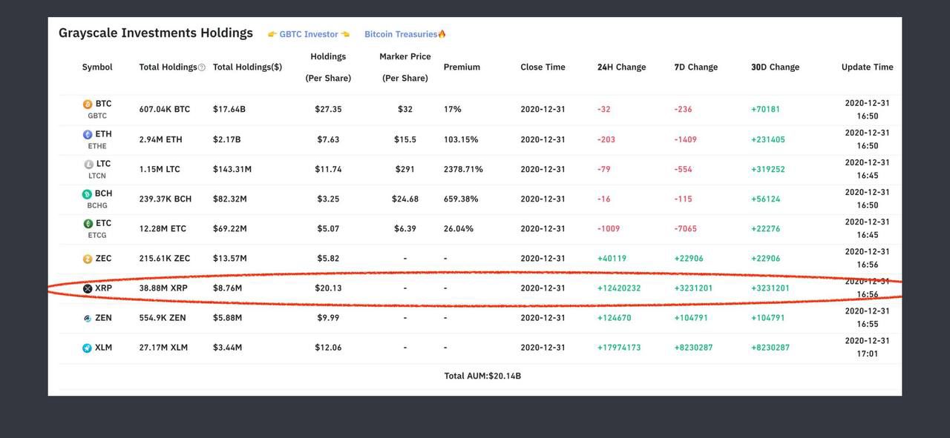
Task: Select the ETHE ticker under ETH
Action: [x=97, y=146]
